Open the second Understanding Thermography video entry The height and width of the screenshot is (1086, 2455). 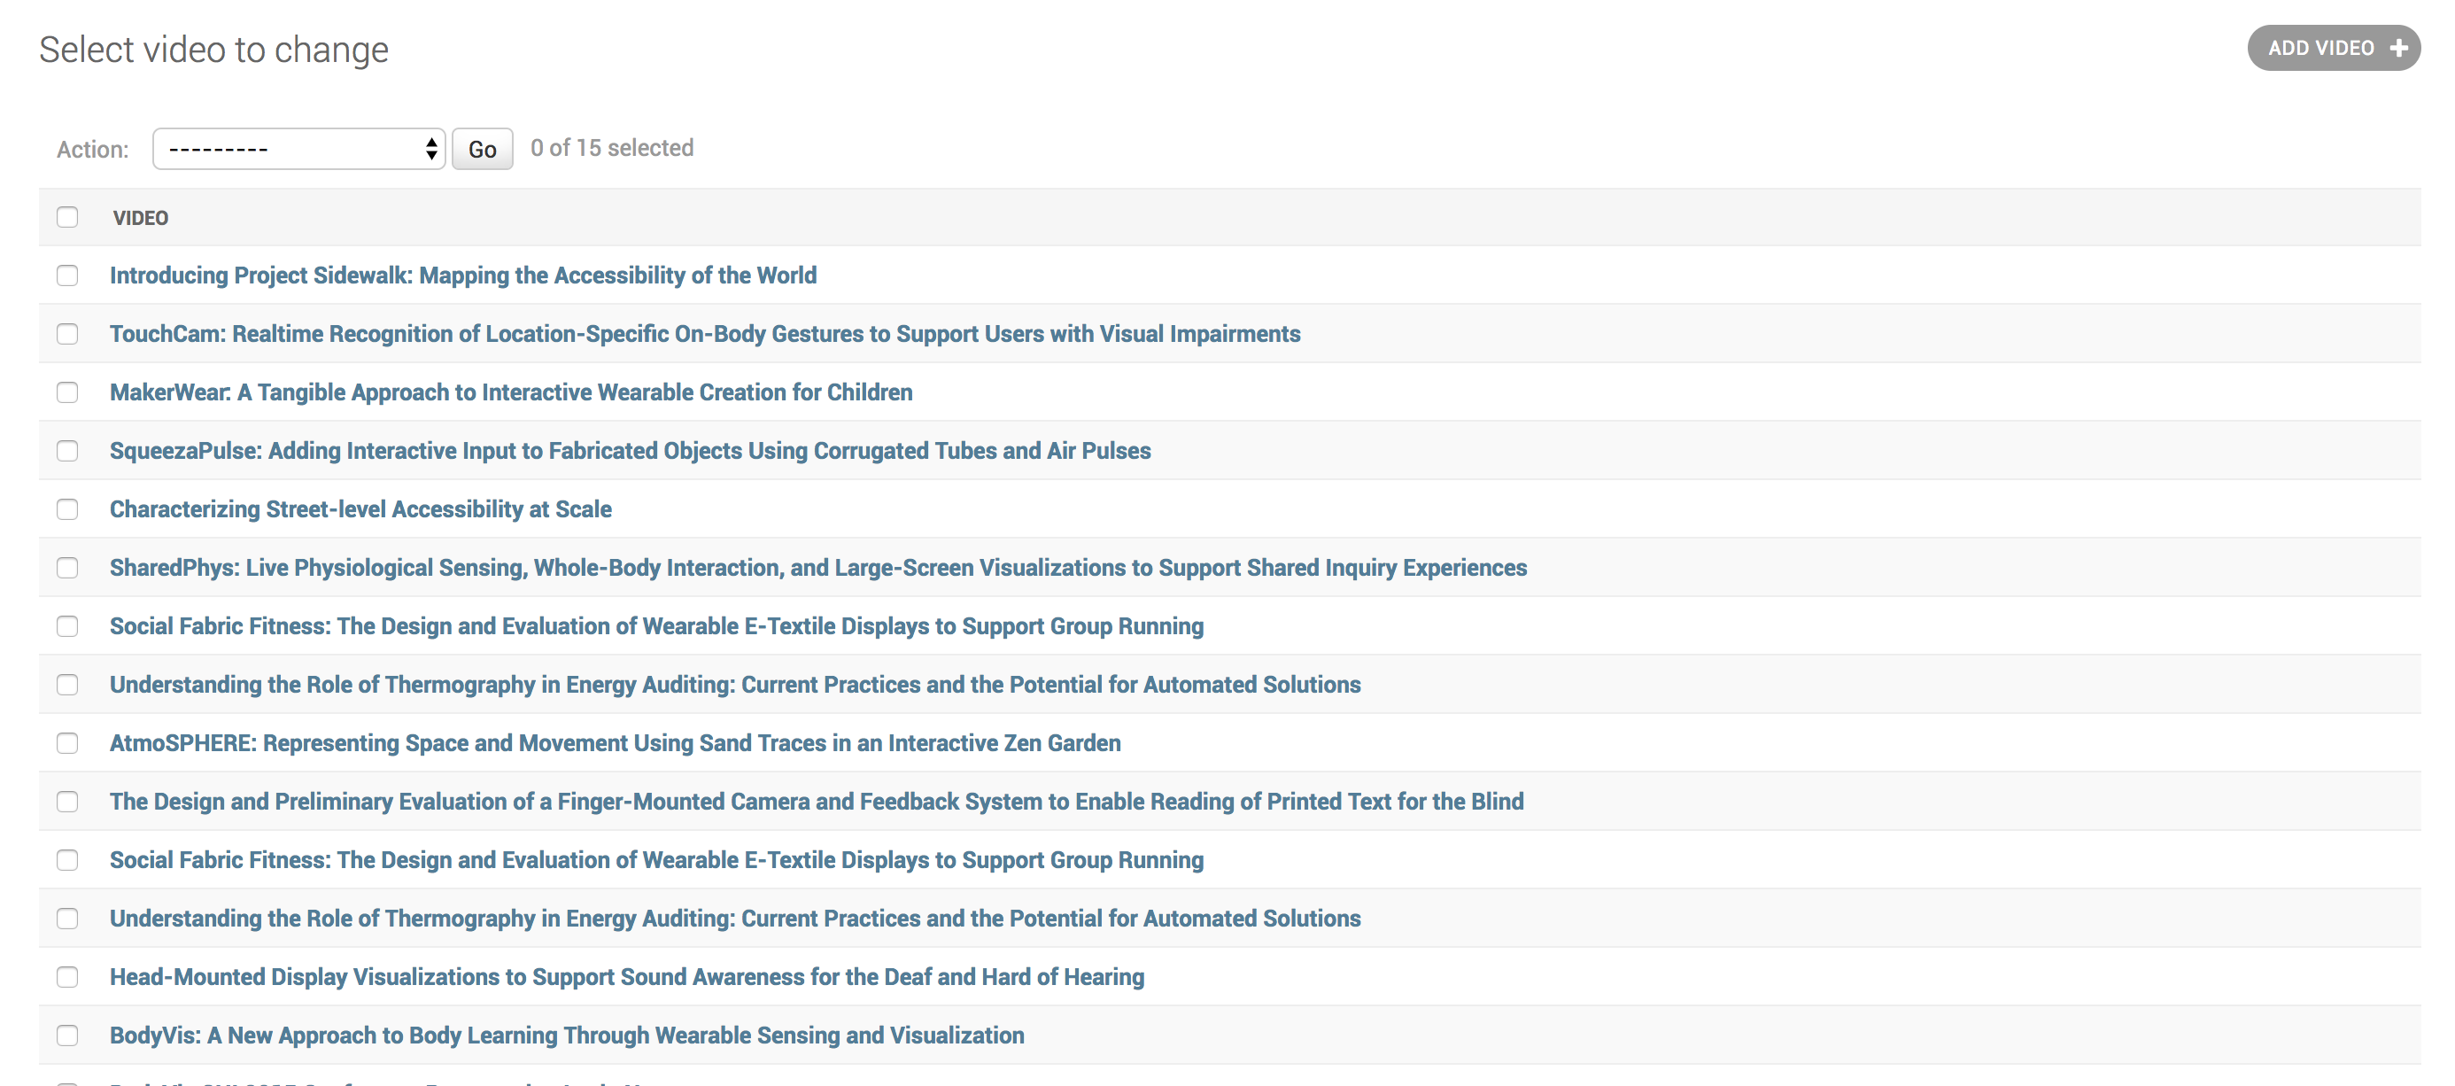click(735, 919)
